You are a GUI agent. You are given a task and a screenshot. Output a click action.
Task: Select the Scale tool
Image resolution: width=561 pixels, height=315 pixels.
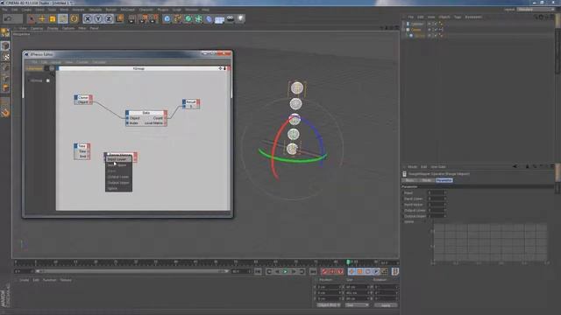tap(53, 18)
